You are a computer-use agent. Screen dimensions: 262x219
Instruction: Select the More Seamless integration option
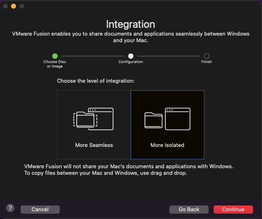click(x=94, y=125)
